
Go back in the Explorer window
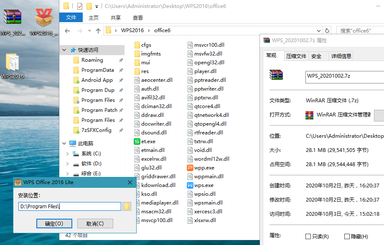[x=67, y=31]
